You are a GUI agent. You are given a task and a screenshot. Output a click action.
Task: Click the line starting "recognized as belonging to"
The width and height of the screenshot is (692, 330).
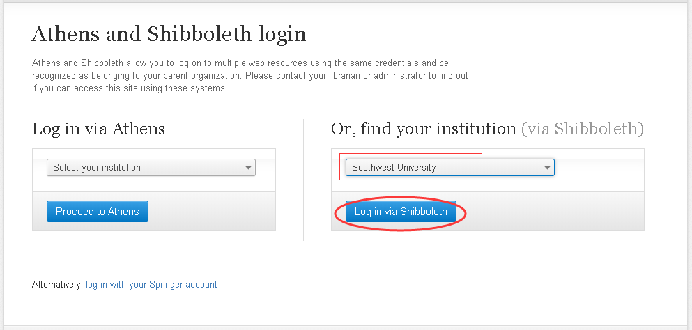(244, 76)
